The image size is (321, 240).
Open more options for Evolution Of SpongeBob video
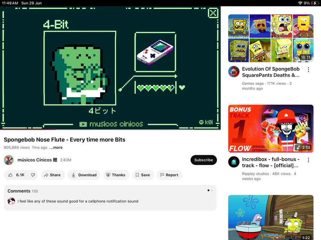(x=308, y=70)
